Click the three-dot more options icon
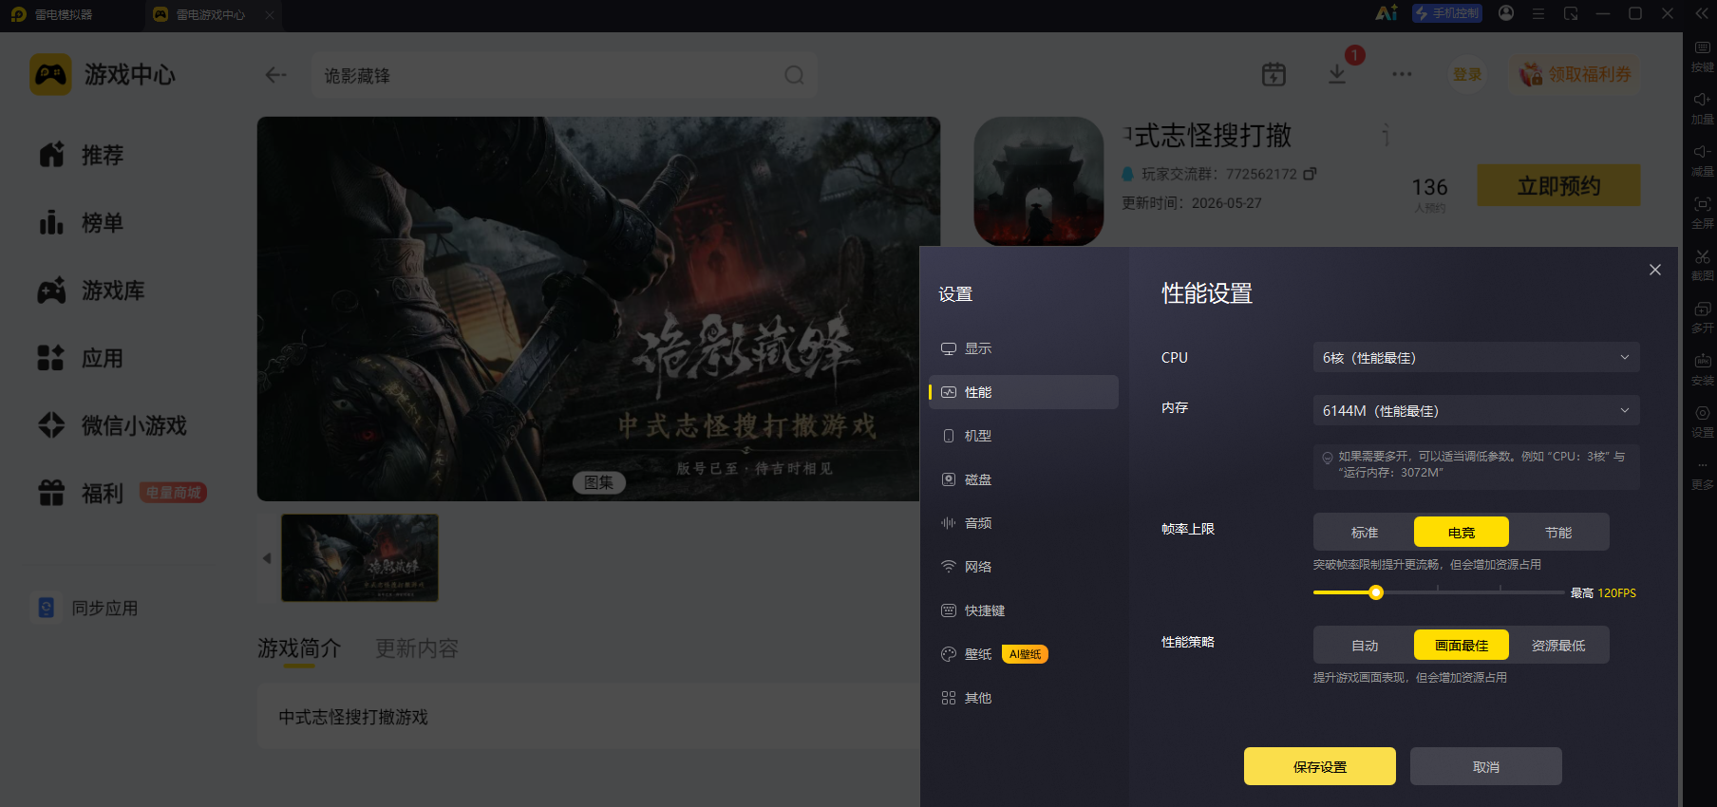This screenshot has width=1717, height=807. 1402,74
